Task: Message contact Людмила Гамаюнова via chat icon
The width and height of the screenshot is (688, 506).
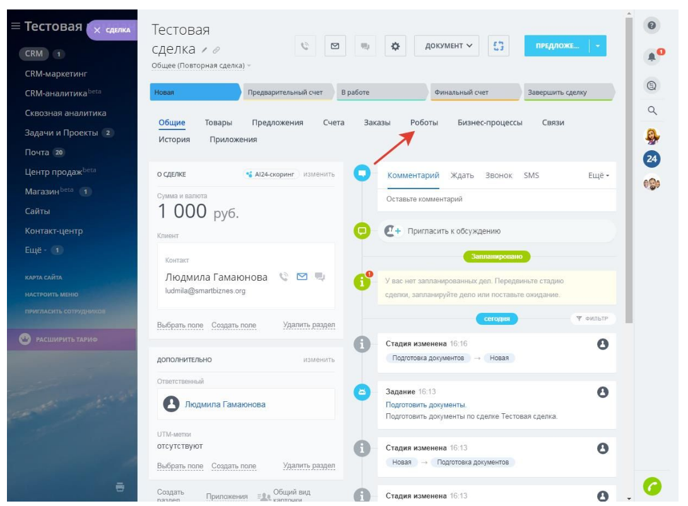Action: (x=320, y=277)
